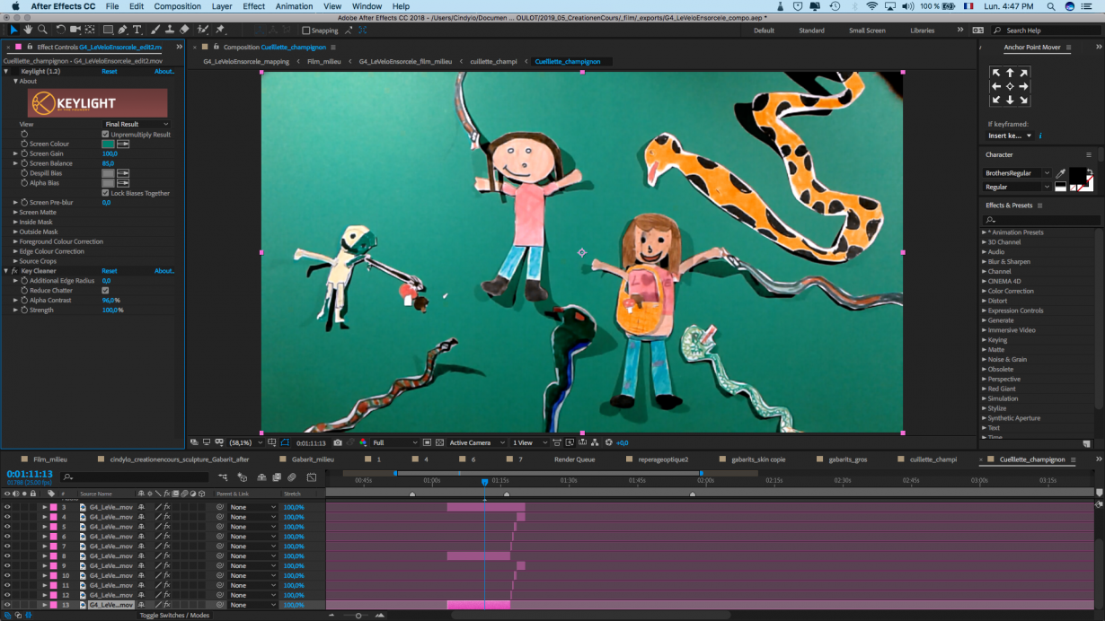Image resolution: width=1105 pixels, height=621 pixels.
Task: Toggle Unpremultiply Result checkbox
Action: (105, 135)
